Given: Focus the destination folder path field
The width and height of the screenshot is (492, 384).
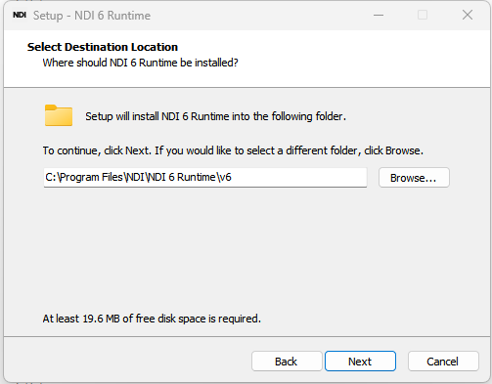Looking at the screenshot, I should (x=205, y=178).
